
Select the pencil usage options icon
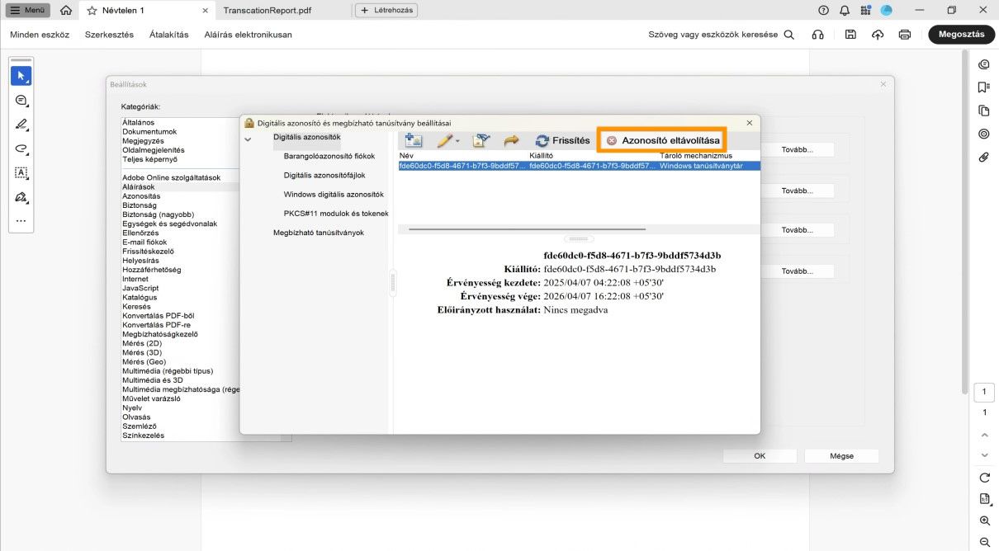(x=444, y=139)
